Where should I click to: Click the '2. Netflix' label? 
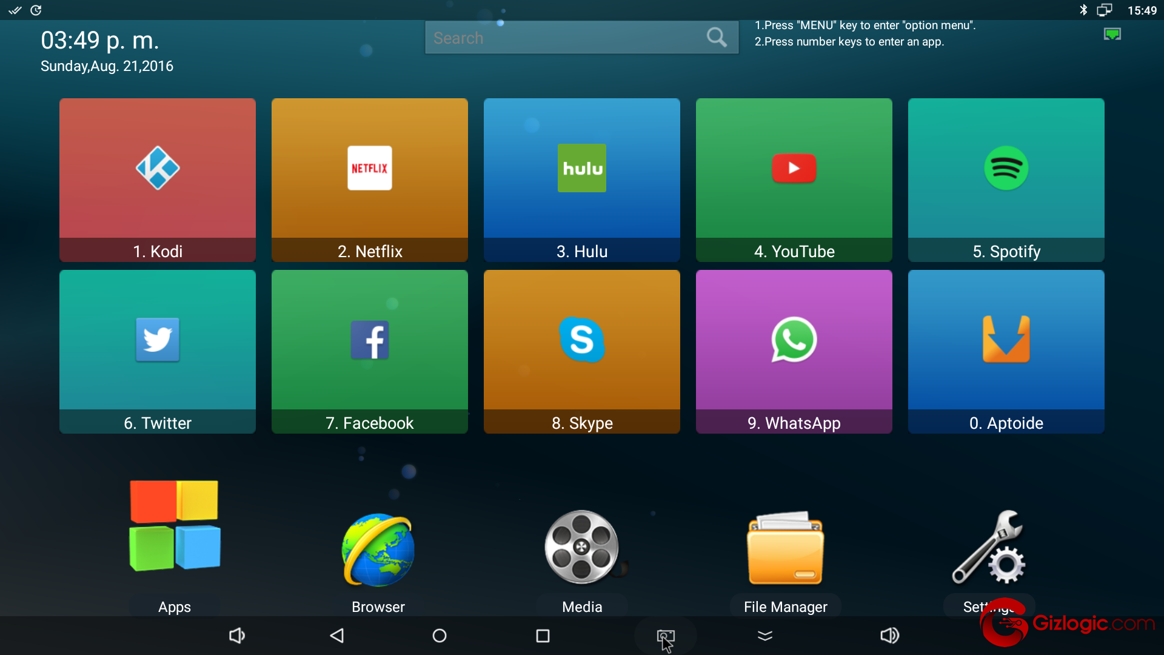coord(370,251)
